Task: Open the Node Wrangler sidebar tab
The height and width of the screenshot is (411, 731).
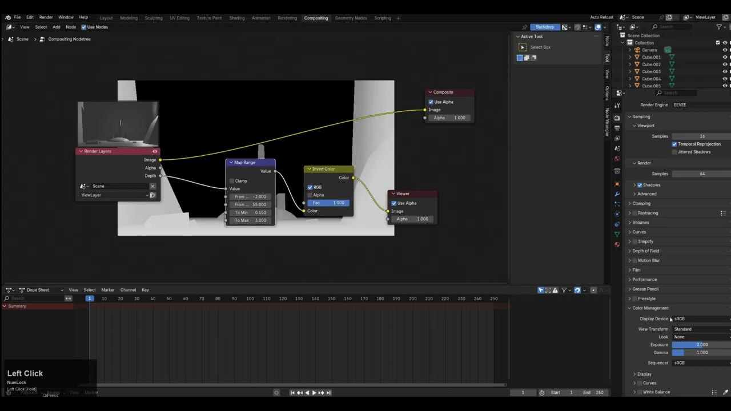Action: [x=607, y=122]
